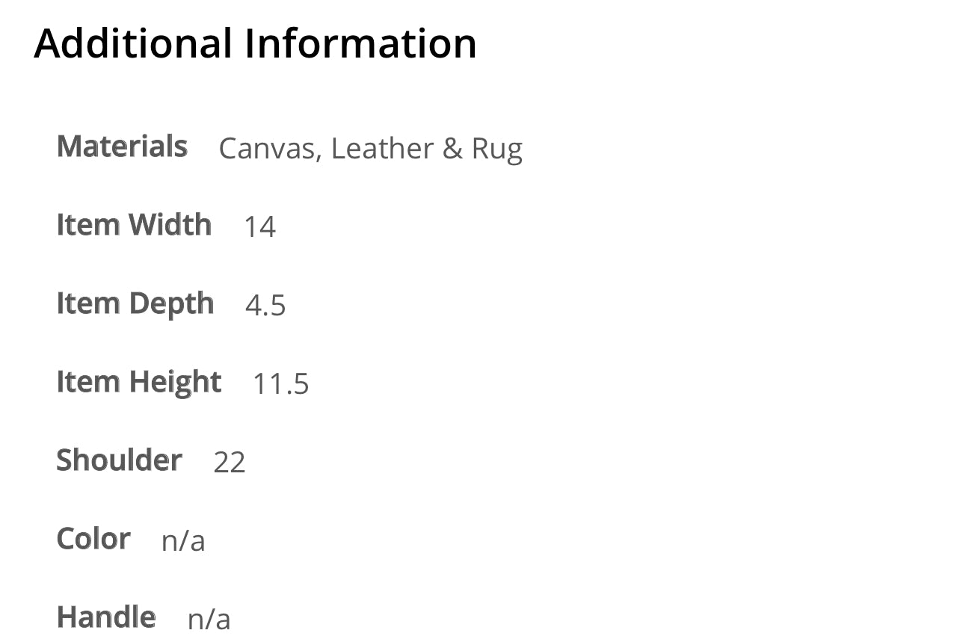Click the Shoulder label

120,460
